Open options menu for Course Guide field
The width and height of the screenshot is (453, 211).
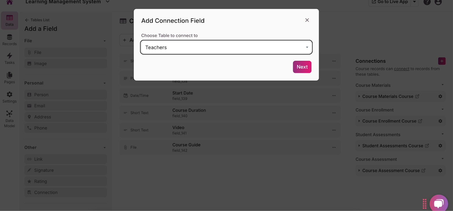(334, 148)
